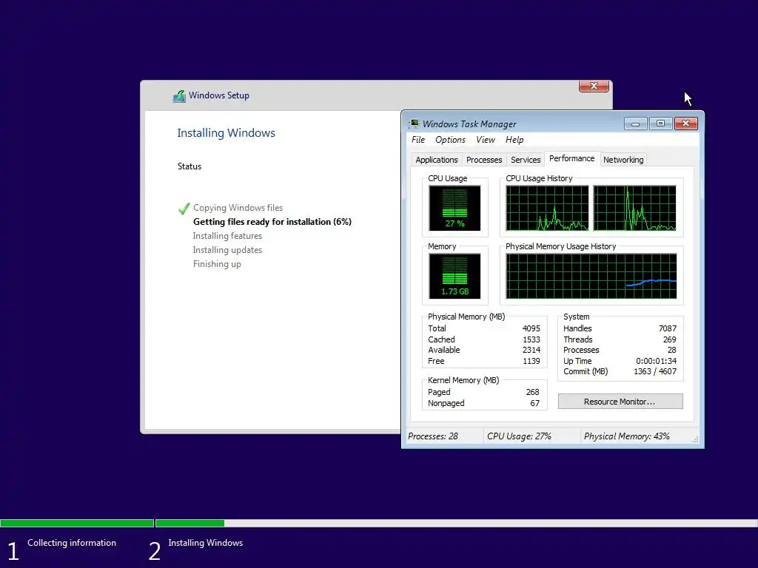Image resolution: width=758 pixels, height=568 pixels.
Task: Click the Task Manager resize grip corner
Action: click(695, 439)
